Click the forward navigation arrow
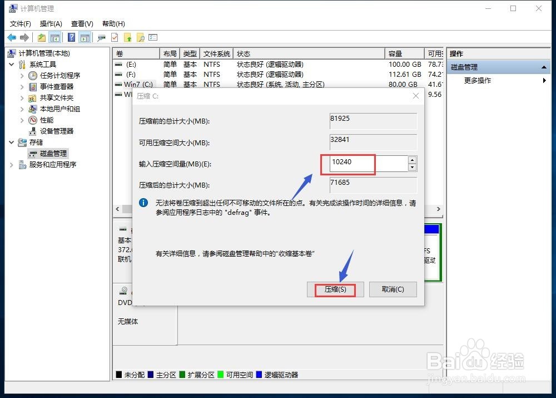Image resolution: width=556 pixels, height=398 pixels. [24, 37]
